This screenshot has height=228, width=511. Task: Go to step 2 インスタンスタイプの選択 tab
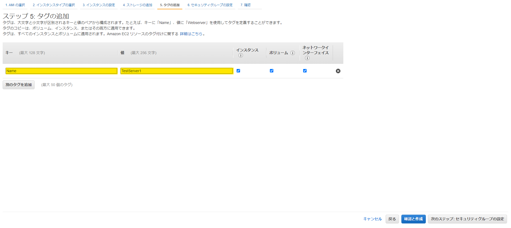[x=54, y=5]
